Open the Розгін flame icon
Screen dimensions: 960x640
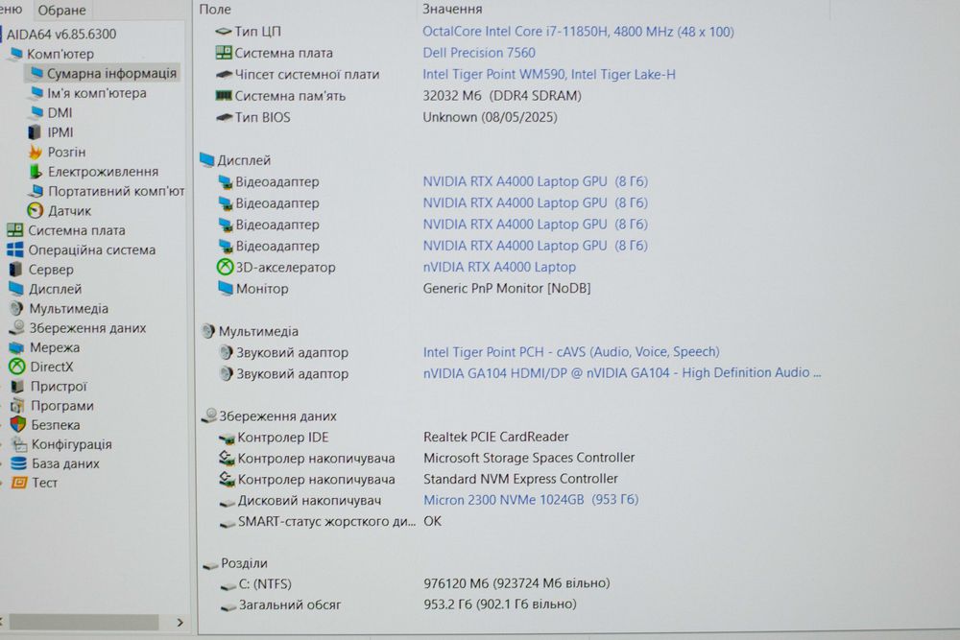[35, 152]
